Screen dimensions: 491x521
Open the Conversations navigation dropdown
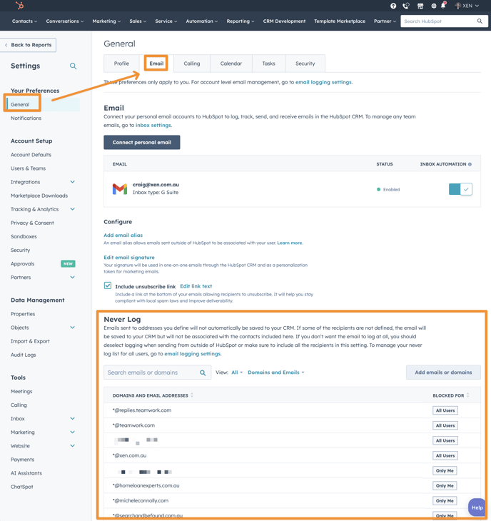(x=65, y=21)
